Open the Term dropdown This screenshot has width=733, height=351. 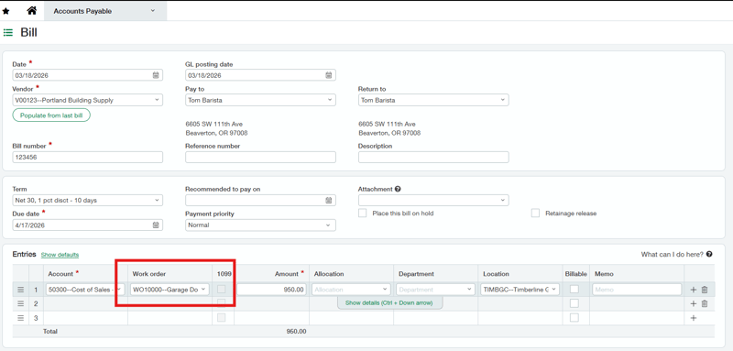click(157, 200)
